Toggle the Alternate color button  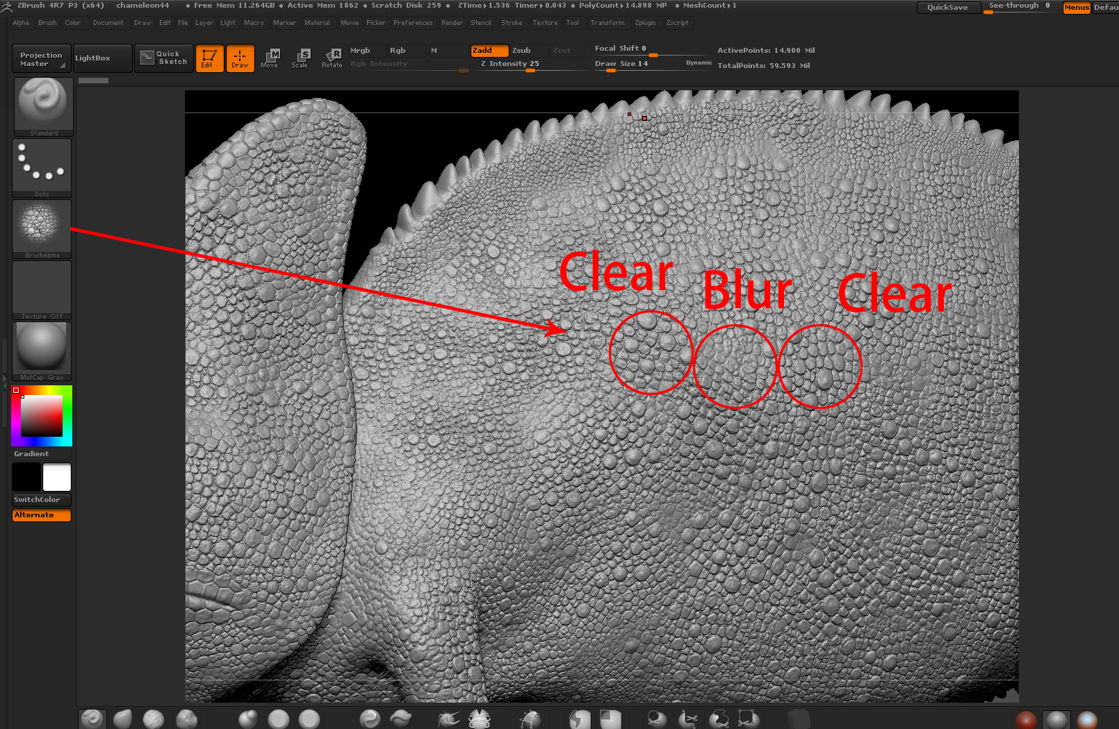pyautogui.click(x=42, y=515)
